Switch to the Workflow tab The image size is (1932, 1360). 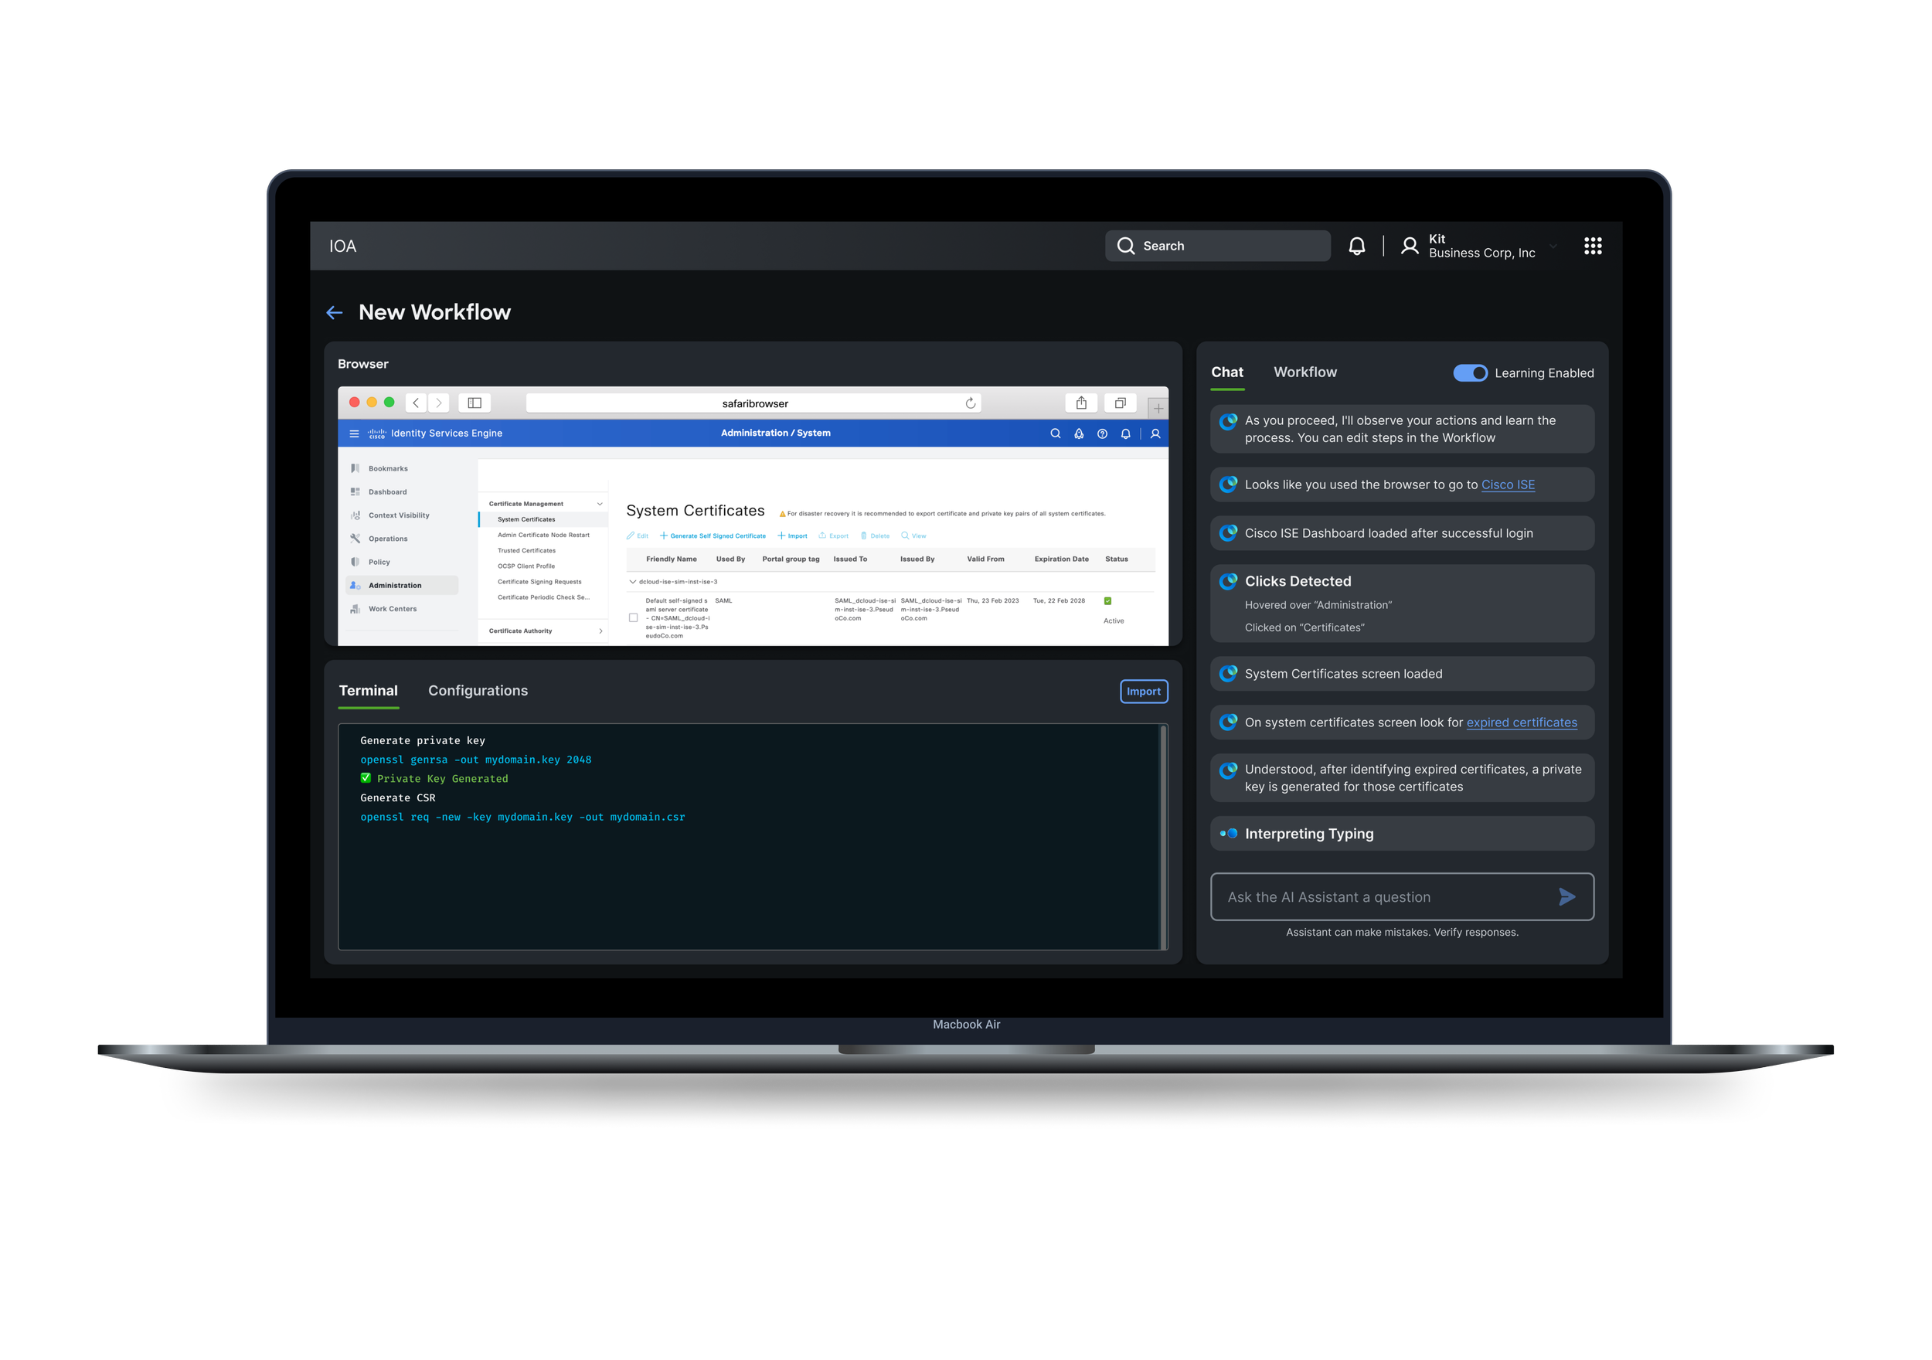[x=1304, y=372]
